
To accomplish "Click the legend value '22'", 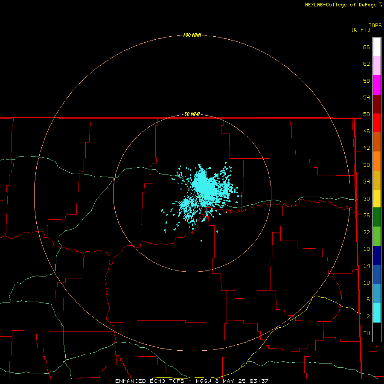I will pyautogui.click(x=367, y=232).
